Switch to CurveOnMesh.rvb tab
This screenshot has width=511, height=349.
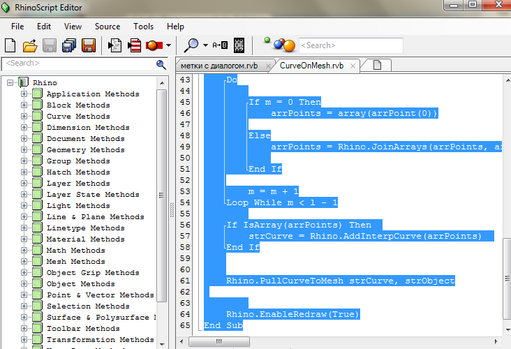(x=311, y=66)
